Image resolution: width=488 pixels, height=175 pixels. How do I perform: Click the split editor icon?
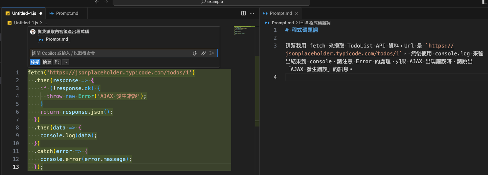click(x=243, y=13)
